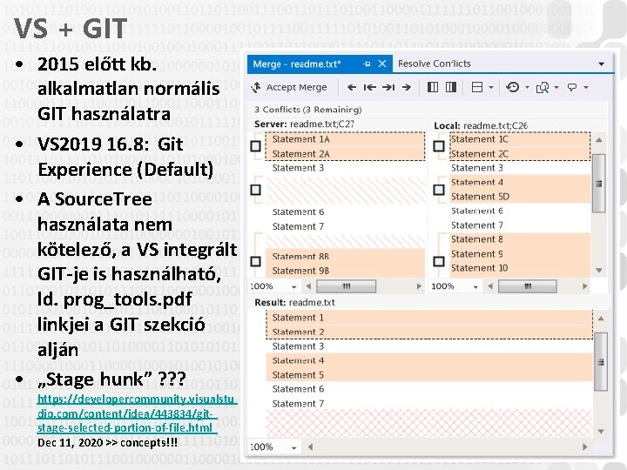Click Local pane vertical scrollbar thumb

tap(598, 183)
